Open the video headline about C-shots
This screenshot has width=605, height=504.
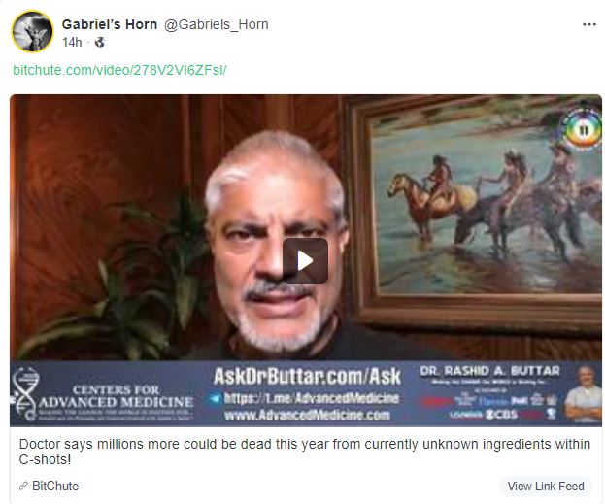(x=304, y=452)
